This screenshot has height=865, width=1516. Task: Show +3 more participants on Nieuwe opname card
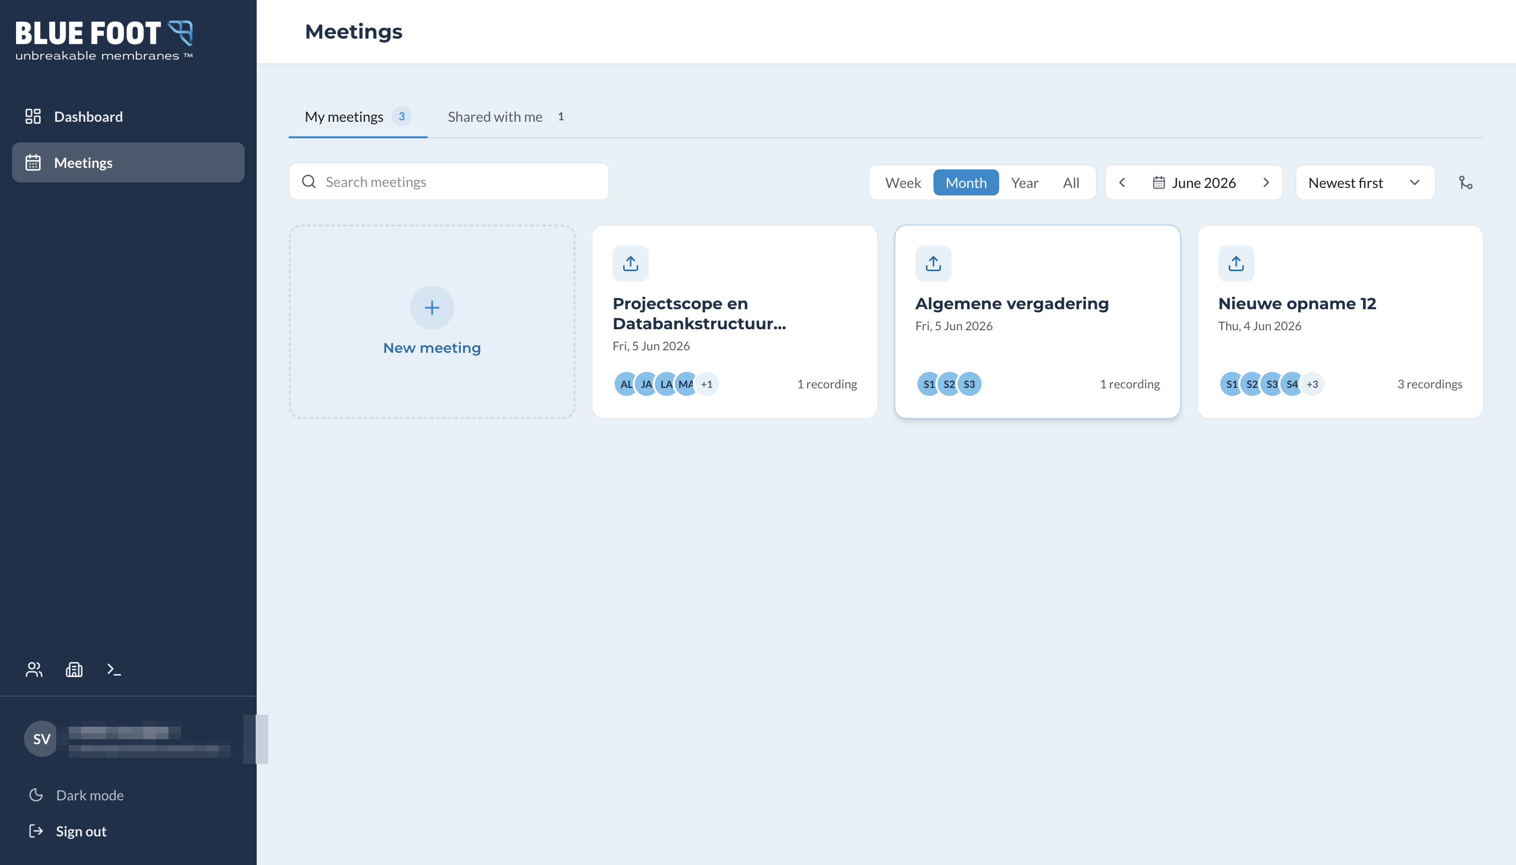[x=1312, y=384]
